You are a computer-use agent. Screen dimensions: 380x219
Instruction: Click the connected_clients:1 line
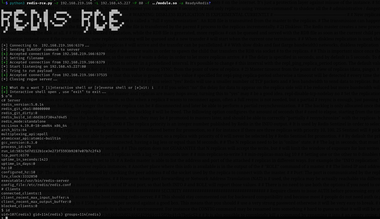pos(21,193)
